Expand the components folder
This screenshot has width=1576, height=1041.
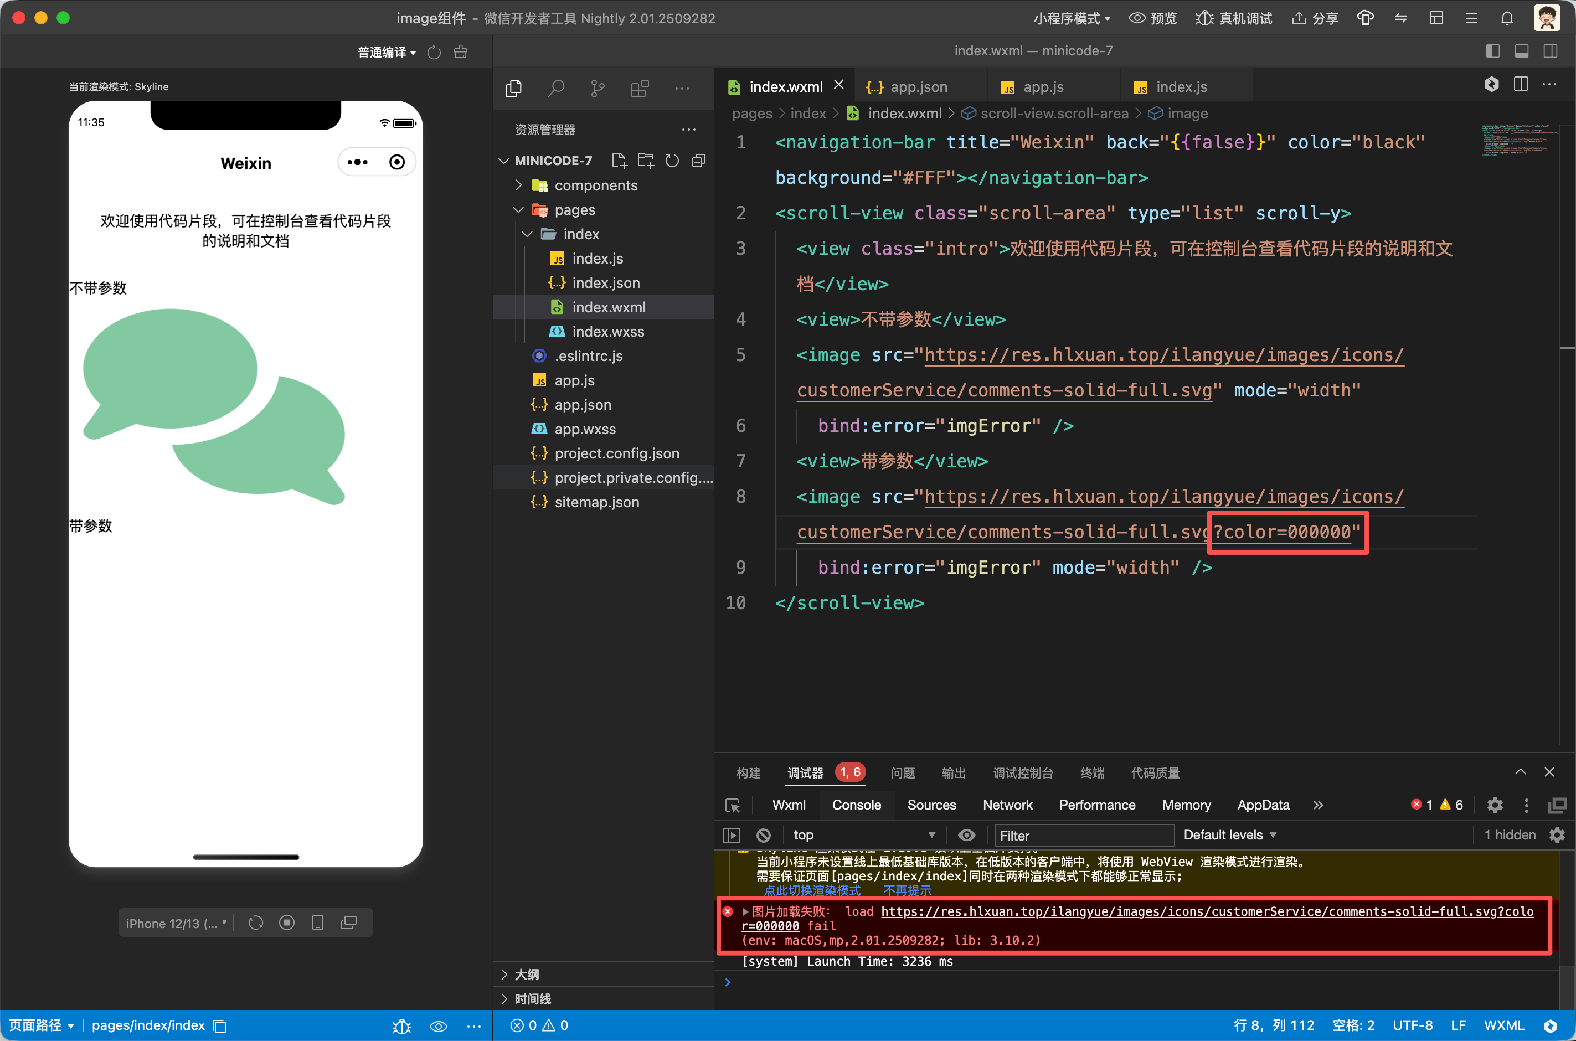tap(595, 185)
